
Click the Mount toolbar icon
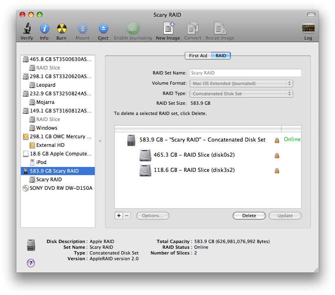[83, 29]
